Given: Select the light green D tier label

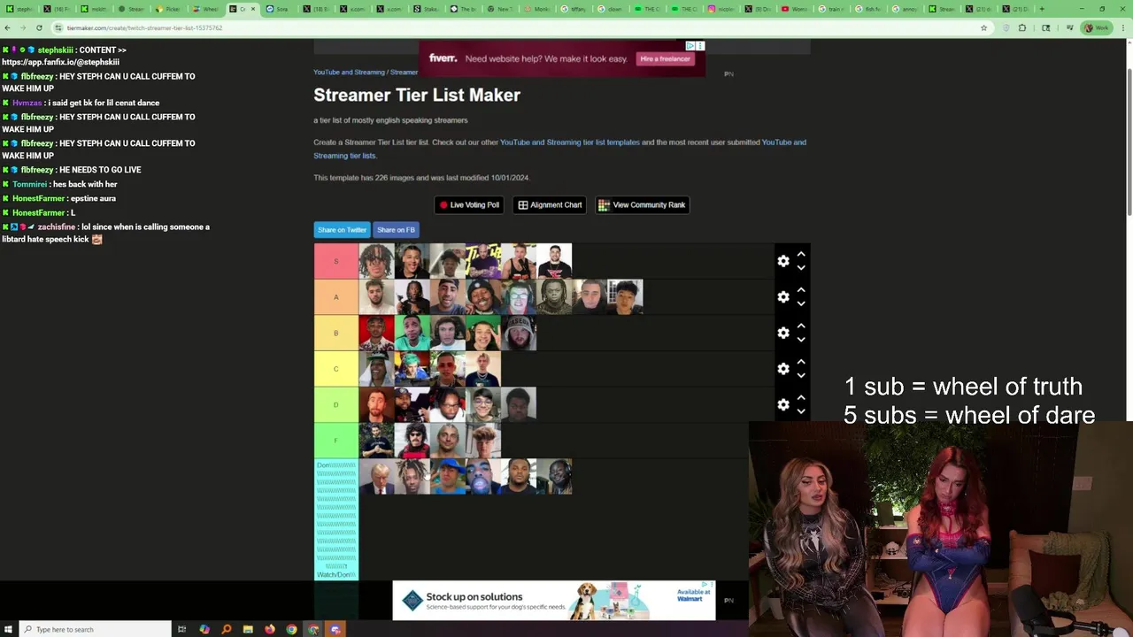Looking at the screenshot, I should pos(335,405).
